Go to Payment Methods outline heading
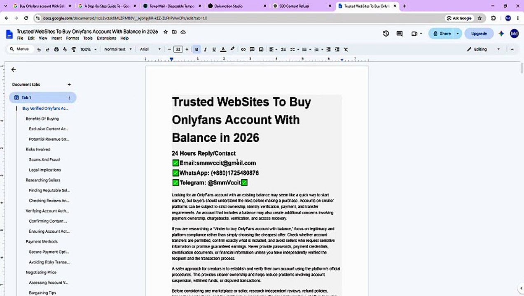This screenshot has width=524, height=296. pos(42,242)
